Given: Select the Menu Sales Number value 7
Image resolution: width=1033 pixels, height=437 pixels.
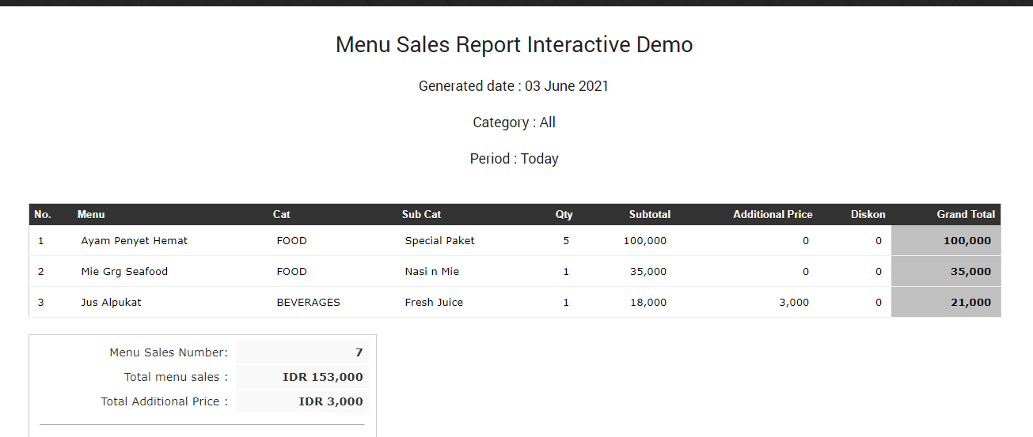Looking at the screenshot, I should tap(359, 352).
